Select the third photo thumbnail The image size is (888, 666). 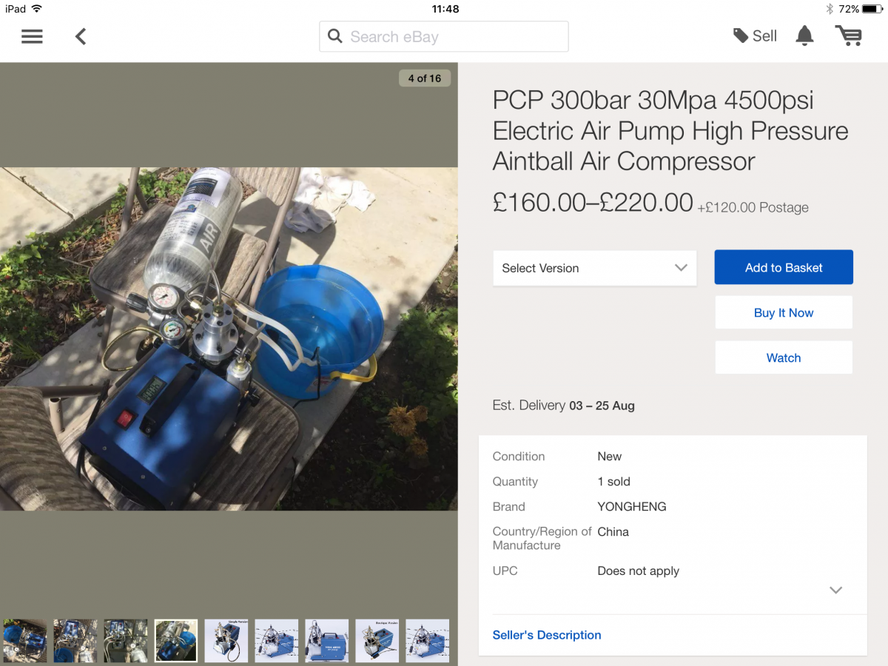click(x=126, y=640)
